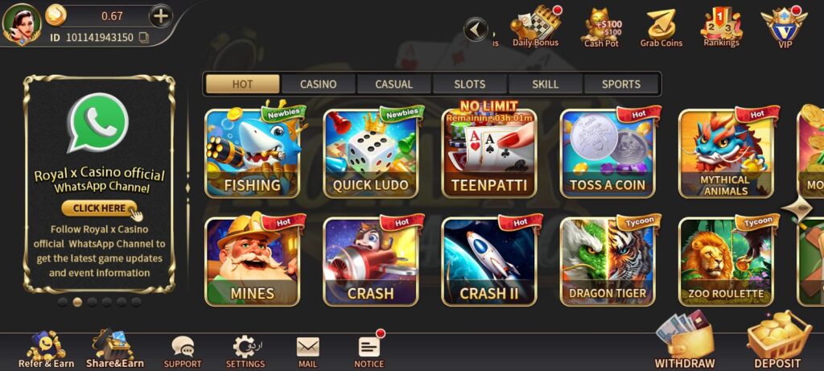Open the Withdraw wallet button
824x371 pixels.
(x=685, y=342)
